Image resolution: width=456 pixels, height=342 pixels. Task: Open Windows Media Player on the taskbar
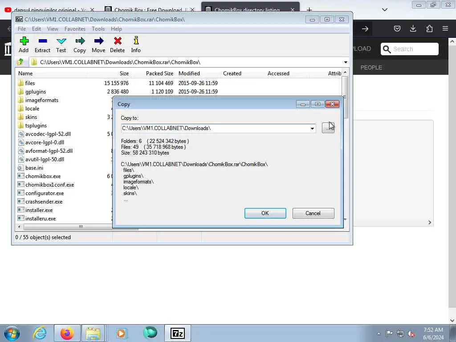[121, 333]
